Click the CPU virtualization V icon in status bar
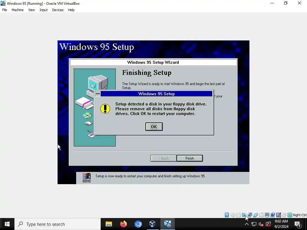The width and height of the screenshot is (307, 230). (279, 215)
